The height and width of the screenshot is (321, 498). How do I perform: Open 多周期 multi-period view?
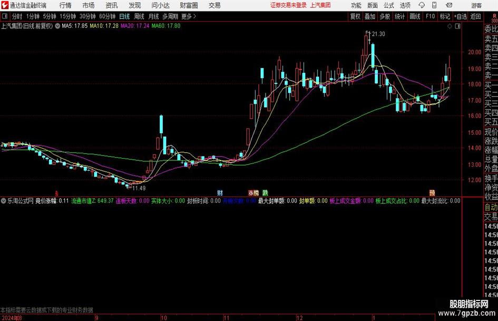point(170,16)
